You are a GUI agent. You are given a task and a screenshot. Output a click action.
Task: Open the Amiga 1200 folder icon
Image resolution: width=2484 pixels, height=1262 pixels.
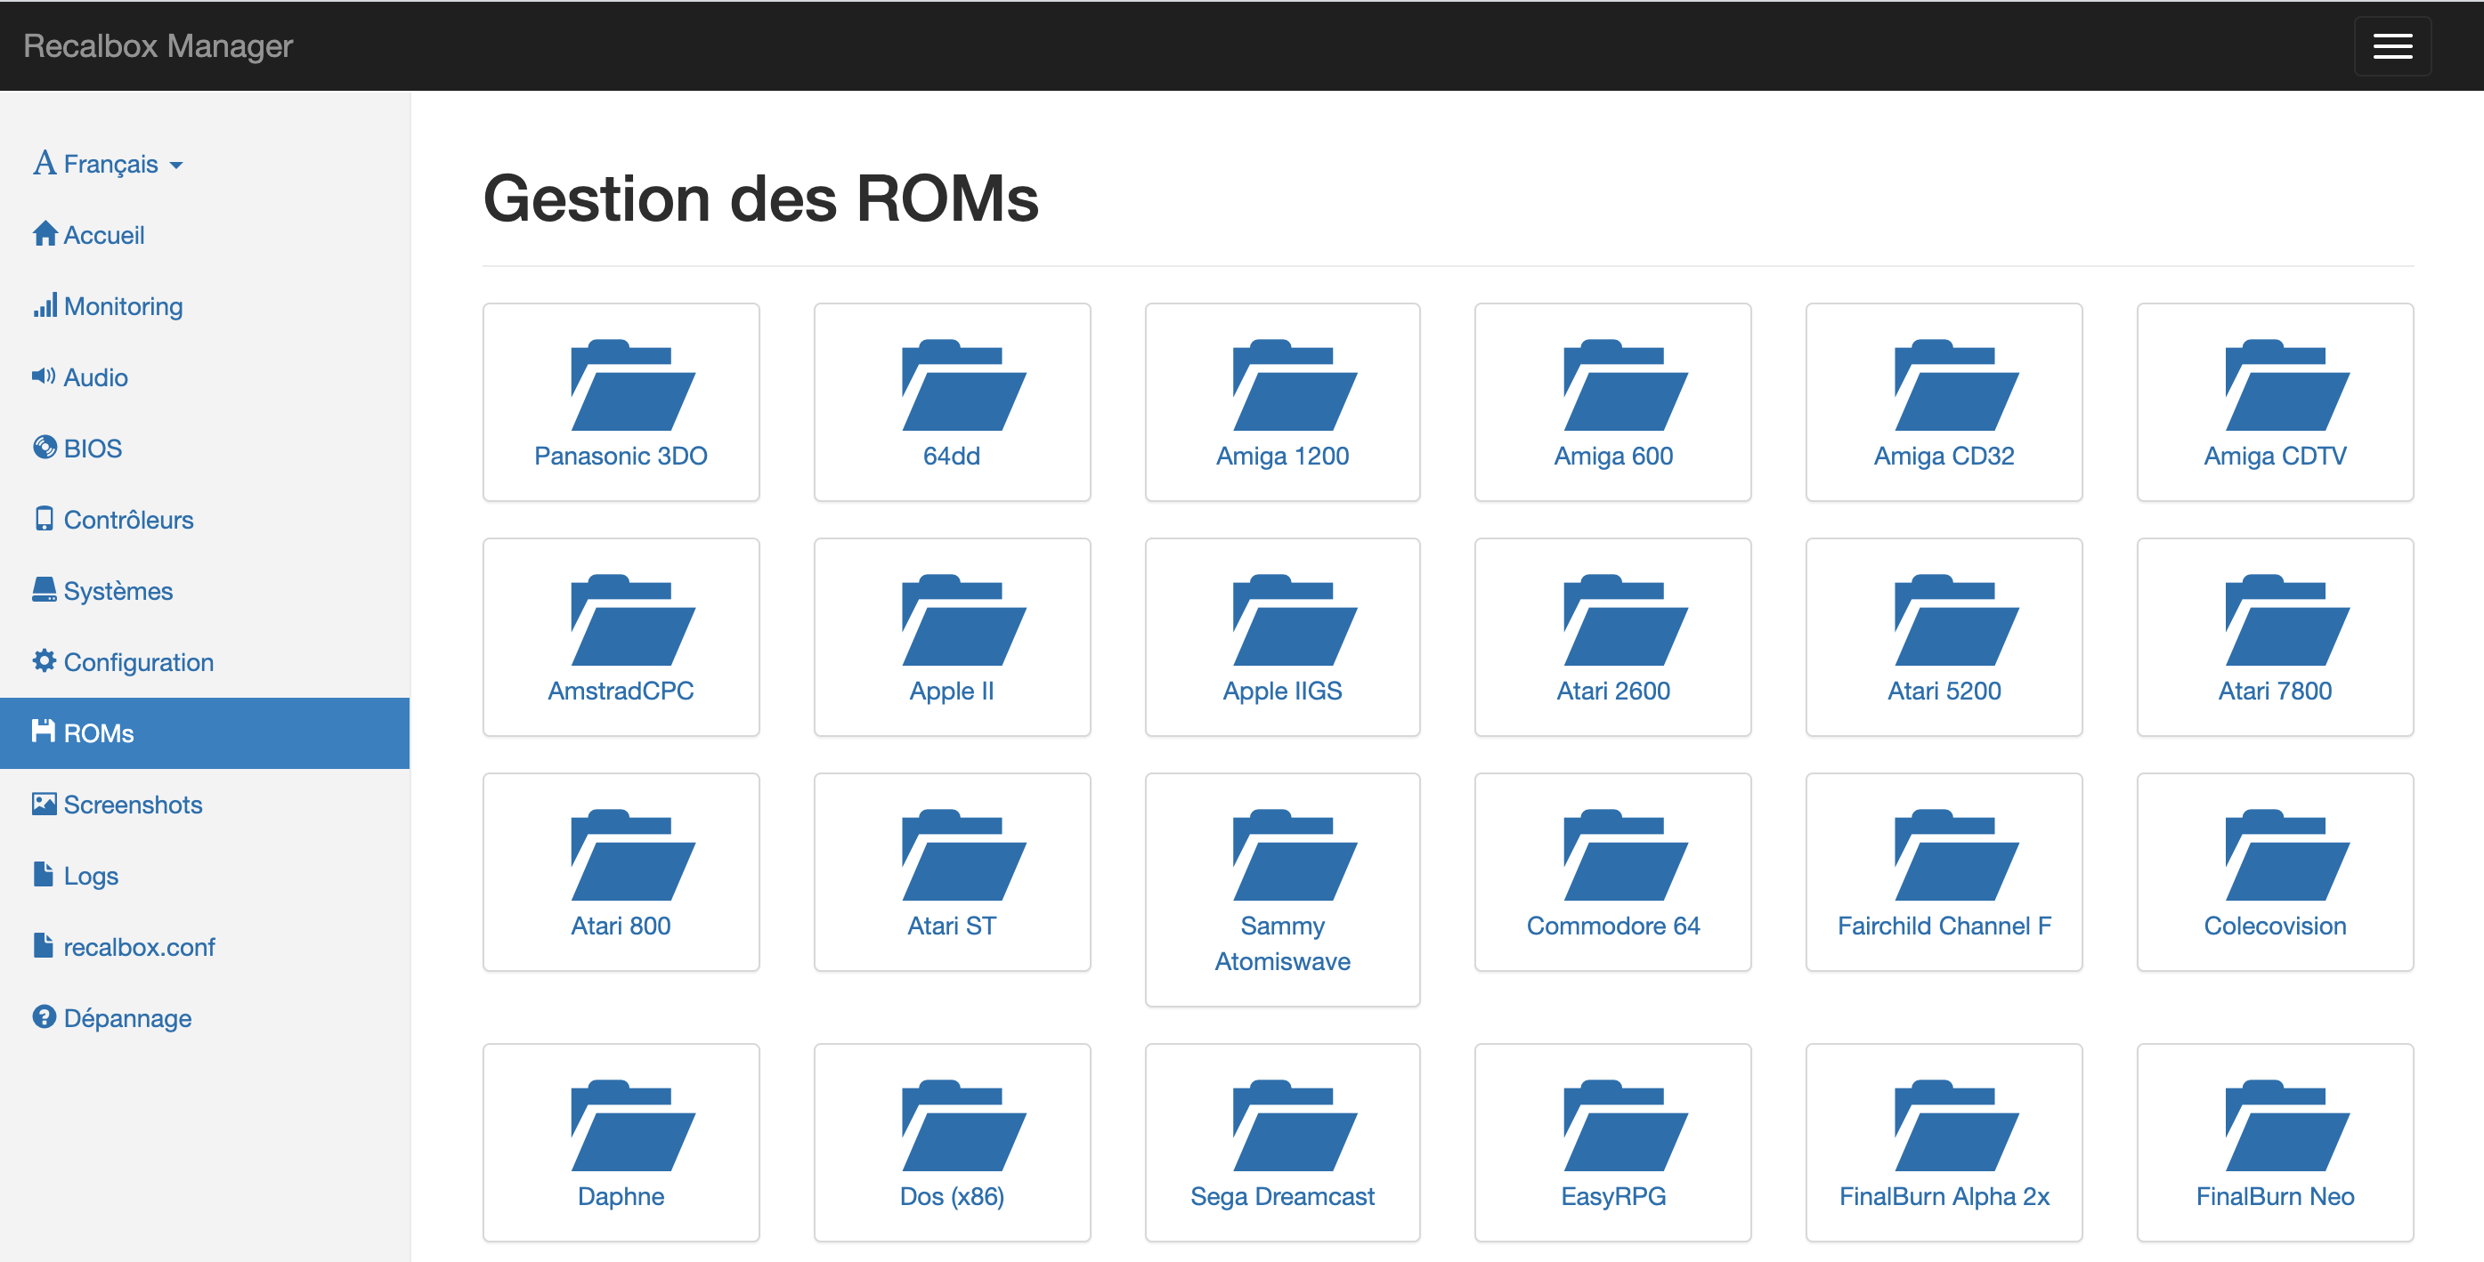pos(1294,384)
